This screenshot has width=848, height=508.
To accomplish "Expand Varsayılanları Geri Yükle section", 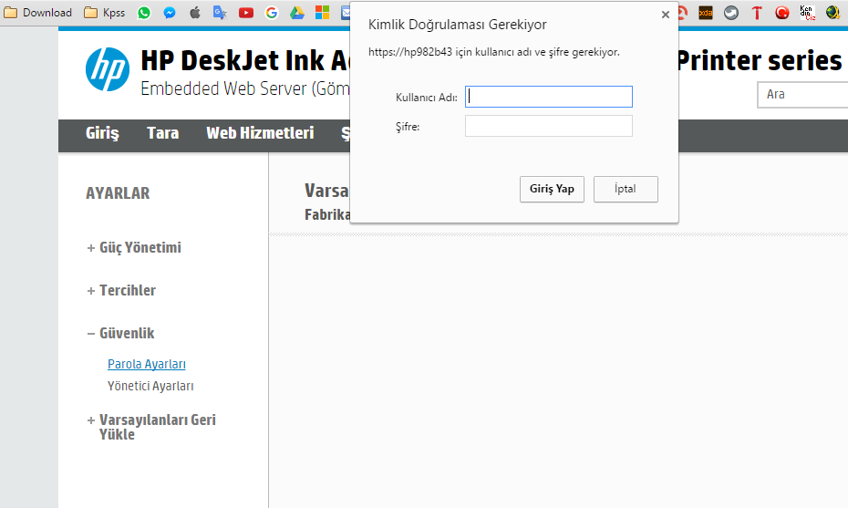I will click(x=151, y=428).
